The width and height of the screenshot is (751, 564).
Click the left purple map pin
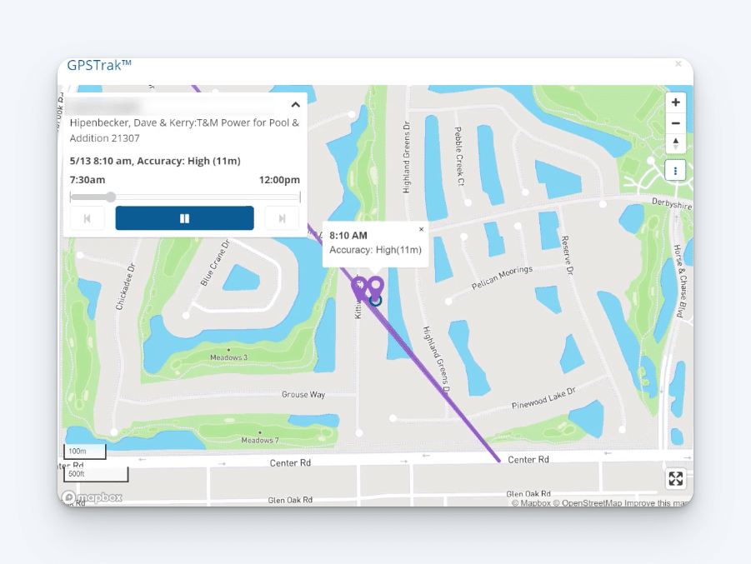[359, 287]
